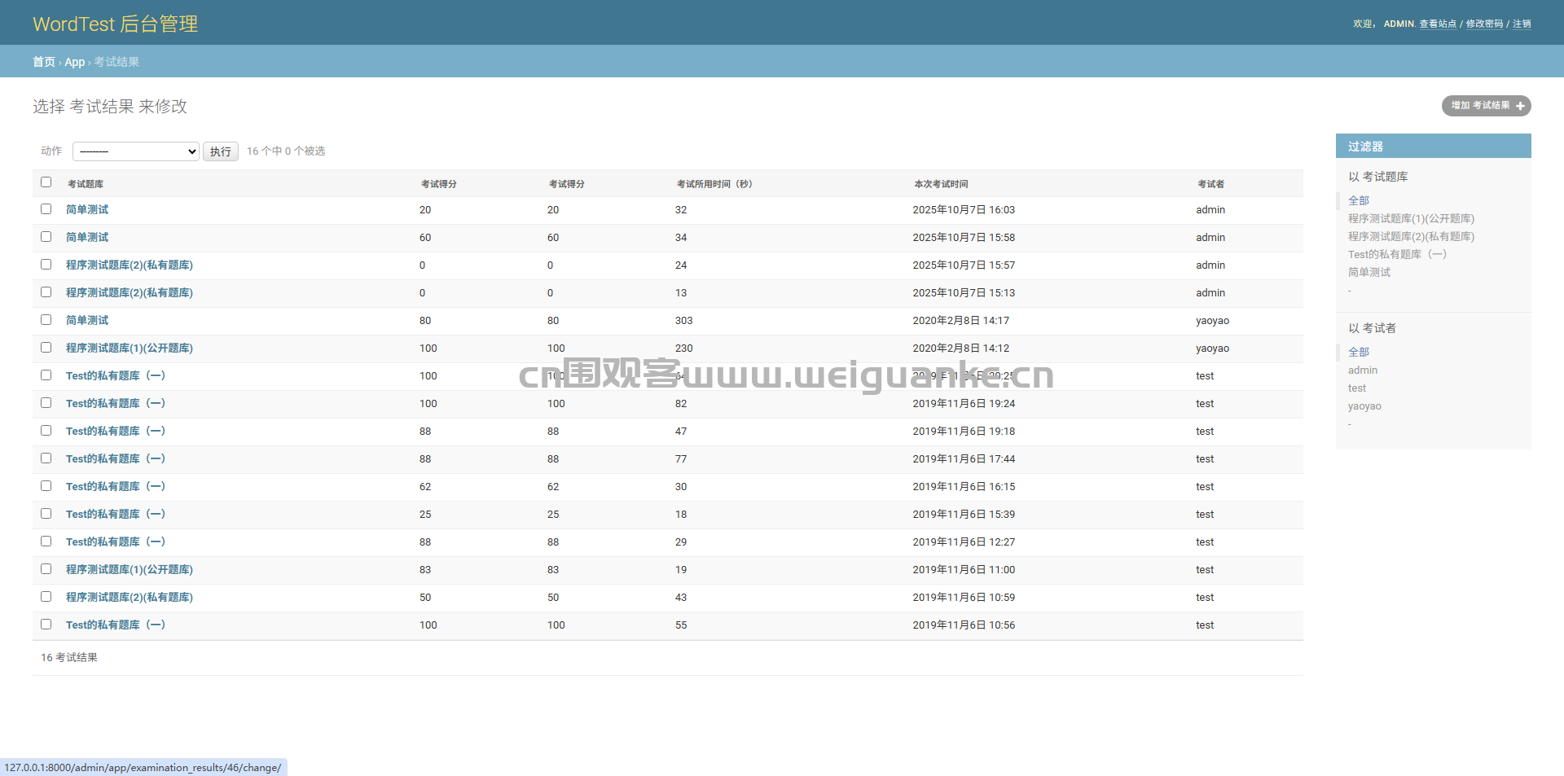Sort by 本次考试时间 column header
The image size is (1564, 776).
(x=941, y=184)
